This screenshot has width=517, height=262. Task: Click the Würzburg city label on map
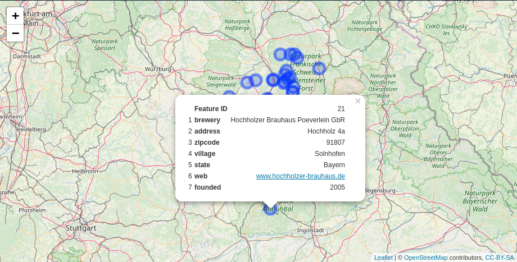(x=158, y=69)
